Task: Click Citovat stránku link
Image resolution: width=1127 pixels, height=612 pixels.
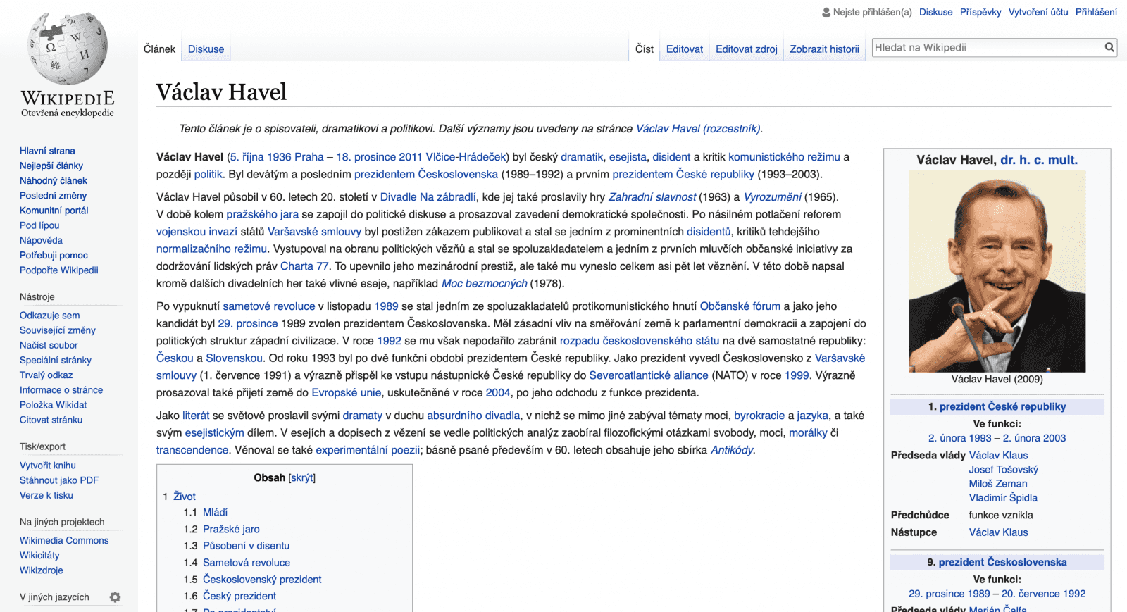Action: pyautogui.click(x=51, y=420)
